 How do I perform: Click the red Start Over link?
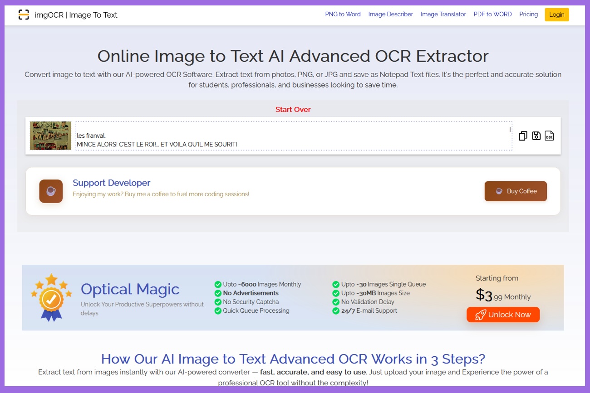point(293,110)
